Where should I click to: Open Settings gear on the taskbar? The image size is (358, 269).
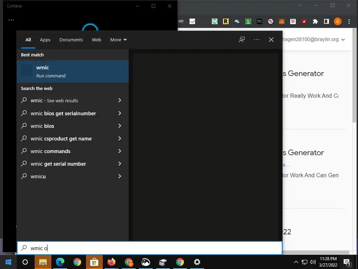coord(197,262)
